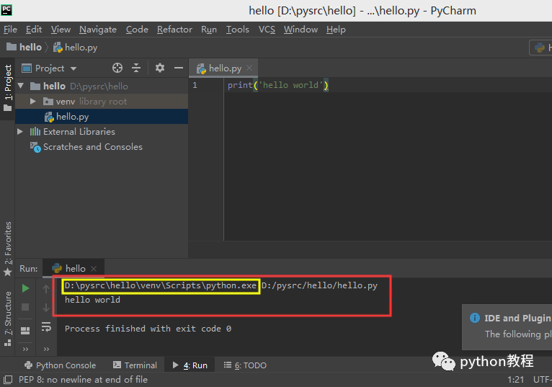Open the Python Console tool window

pyautogui.click(x=60, y=365)
